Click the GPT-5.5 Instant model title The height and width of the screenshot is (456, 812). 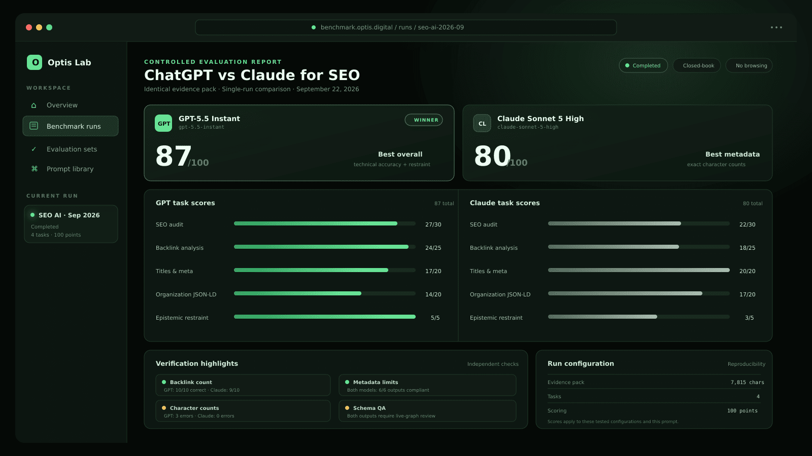[209, 119]
